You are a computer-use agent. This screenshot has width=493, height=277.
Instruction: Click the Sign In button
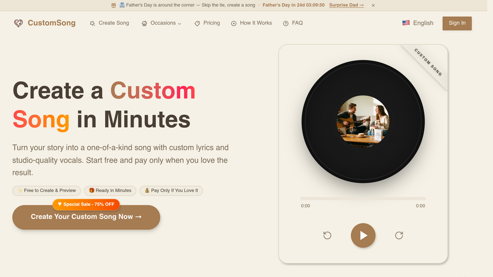(457, 23)
